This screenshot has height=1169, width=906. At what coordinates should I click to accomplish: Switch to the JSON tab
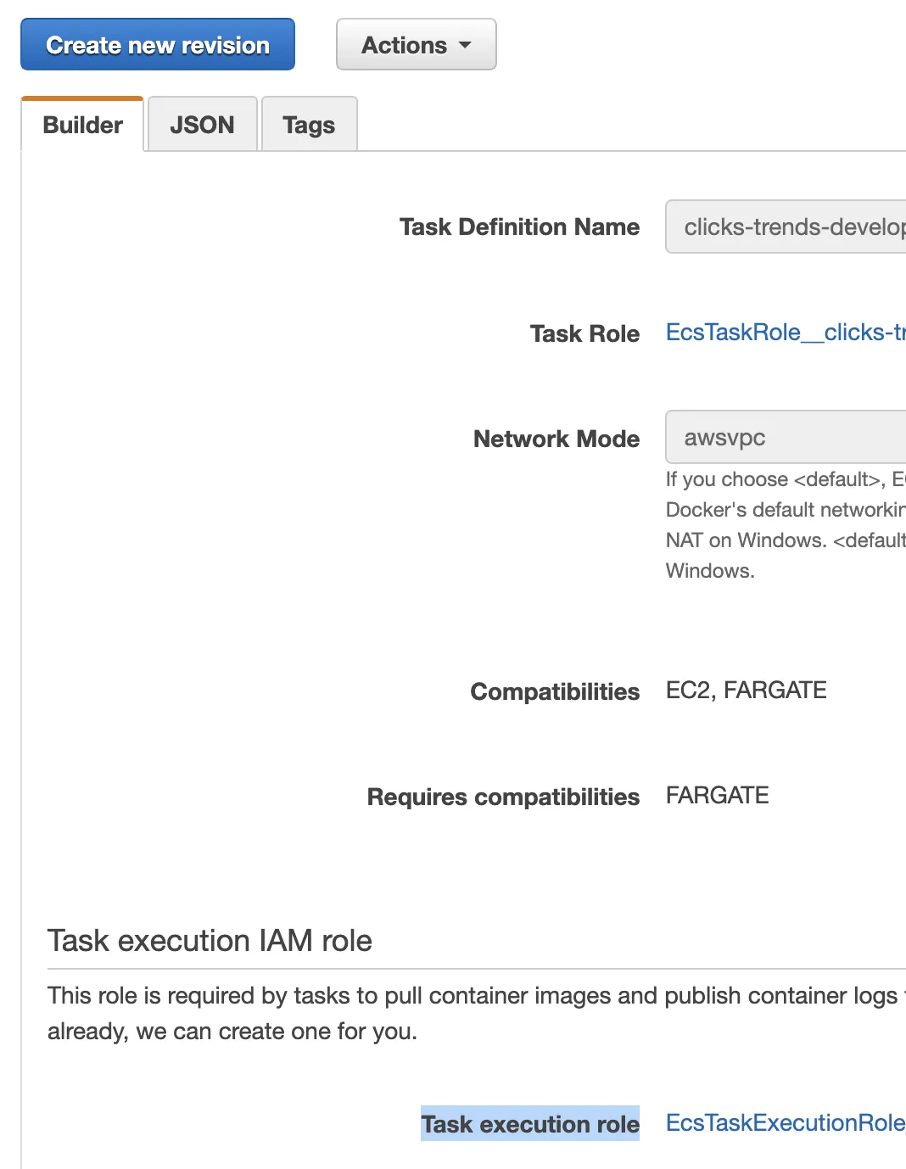pyautogui.click(x=202, y=125)
